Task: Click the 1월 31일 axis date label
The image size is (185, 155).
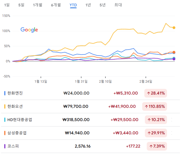Action: (81, 82)
